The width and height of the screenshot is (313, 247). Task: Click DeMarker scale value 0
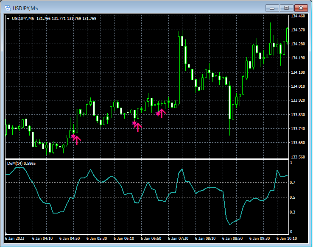[x=291, y=231]
